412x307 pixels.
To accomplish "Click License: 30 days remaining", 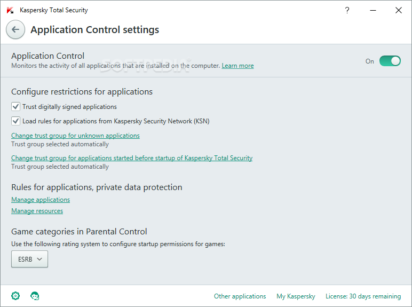I will click(363, 296).
